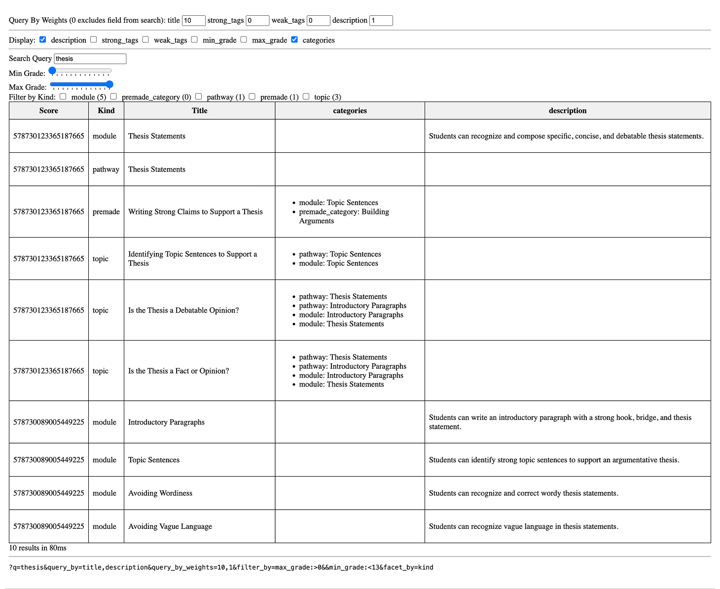
Task: Click the title weight input field
Action: [x=193, y=20]
